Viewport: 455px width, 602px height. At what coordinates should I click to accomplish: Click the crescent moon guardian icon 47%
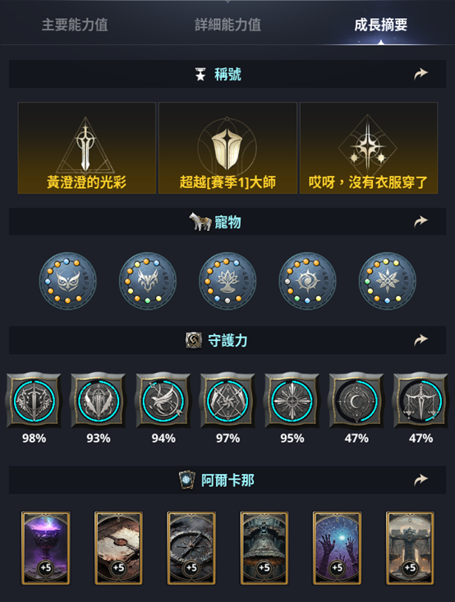356,401
